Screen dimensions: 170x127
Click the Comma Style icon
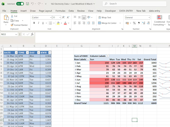(139, 23)
